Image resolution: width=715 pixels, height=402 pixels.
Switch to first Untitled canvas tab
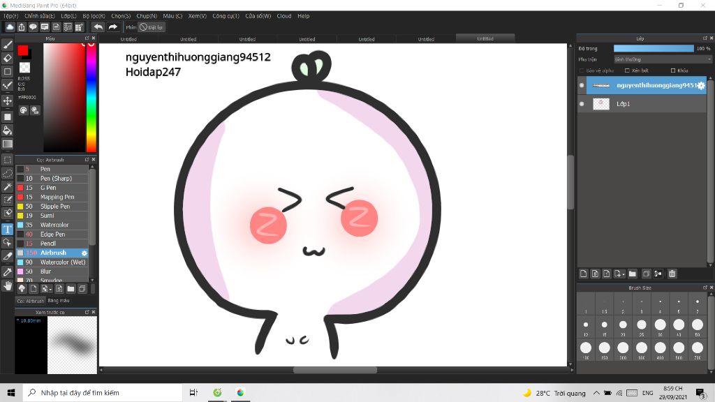[128, 39]
